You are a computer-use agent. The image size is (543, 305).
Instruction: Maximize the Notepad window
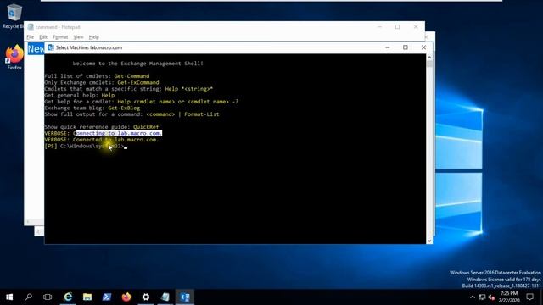pos(398,26)
